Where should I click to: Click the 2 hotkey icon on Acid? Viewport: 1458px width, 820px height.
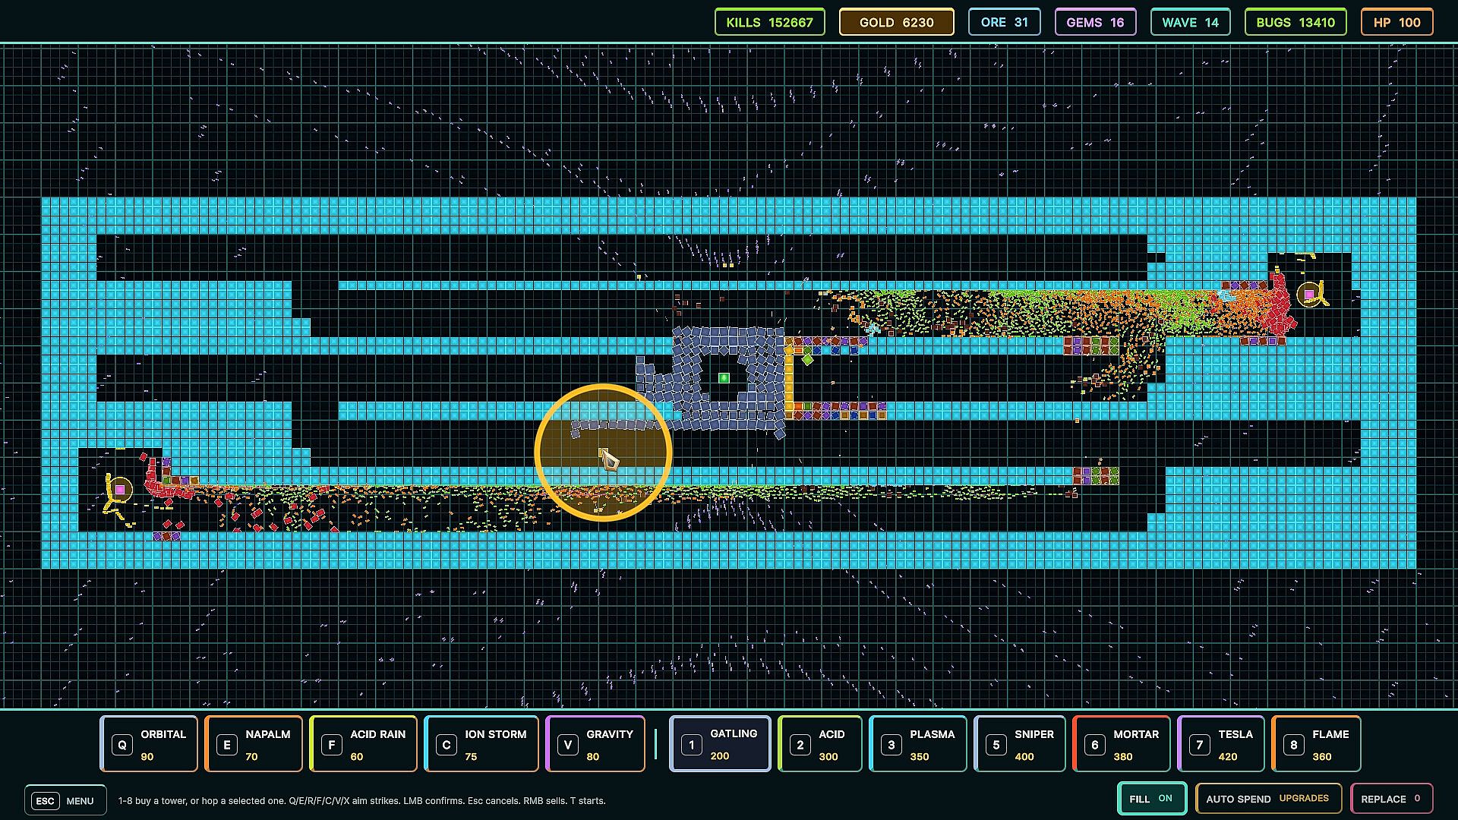(800, 745)
